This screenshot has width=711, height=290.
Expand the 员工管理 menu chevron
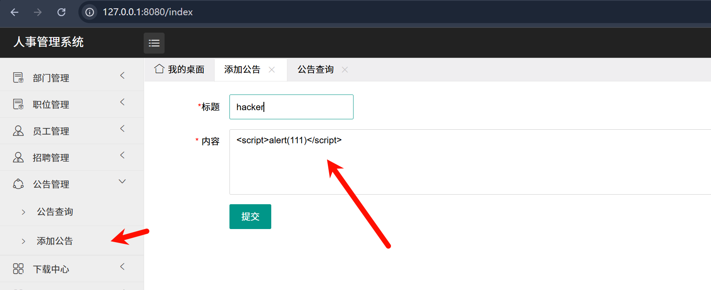[122, 129]
